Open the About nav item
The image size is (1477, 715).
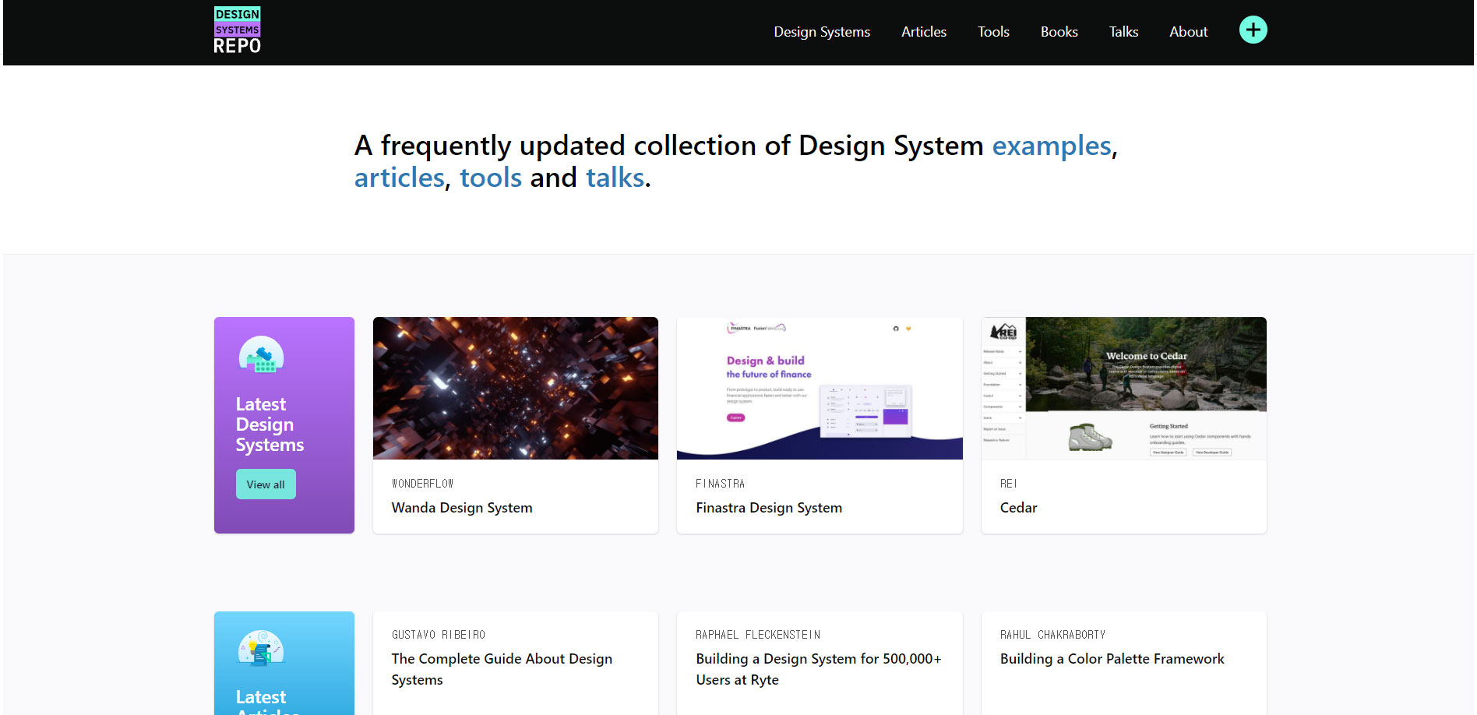[x=1188, y=32]
